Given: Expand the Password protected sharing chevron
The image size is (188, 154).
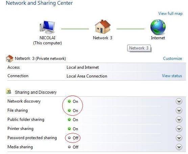Looking at the screenshot, I should [179, 138].
